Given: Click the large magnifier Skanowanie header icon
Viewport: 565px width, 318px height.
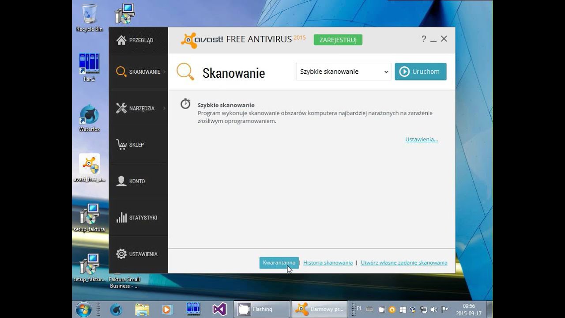Looking at the screenshot, I should (x=185, y=72).
